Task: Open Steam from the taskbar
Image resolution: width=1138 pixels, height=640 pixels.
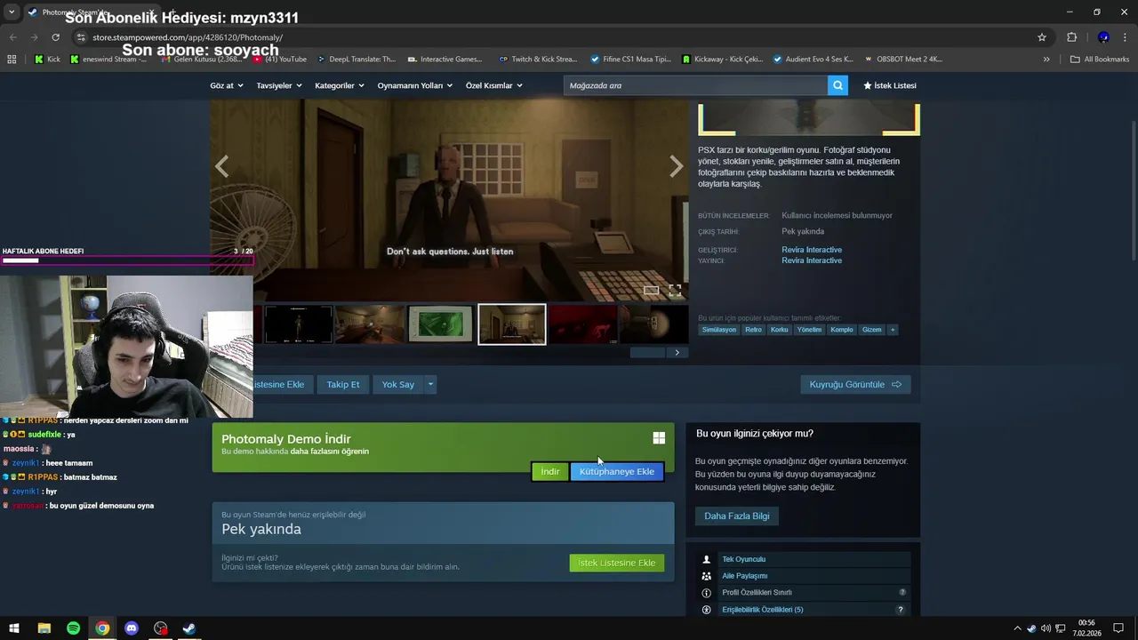Action: [x=189, y=628]
